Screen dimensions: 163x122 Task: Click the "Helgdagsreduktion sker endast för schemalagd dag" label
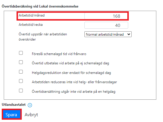tap(71, 73)
